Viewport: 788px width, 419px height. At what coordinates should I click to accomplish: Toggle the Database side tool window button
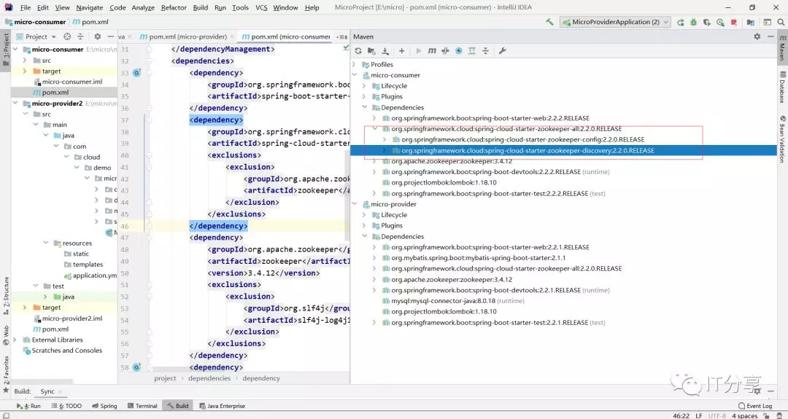pos(782,87)
